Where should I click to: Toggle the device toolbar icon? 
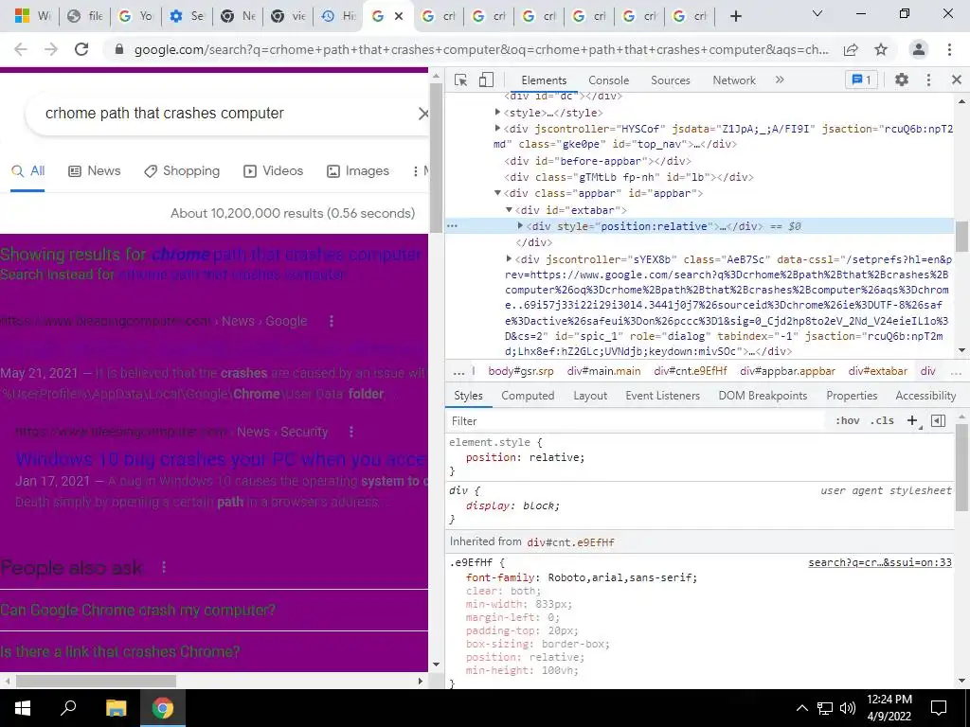pyautogui.click(x=486, y=80)
